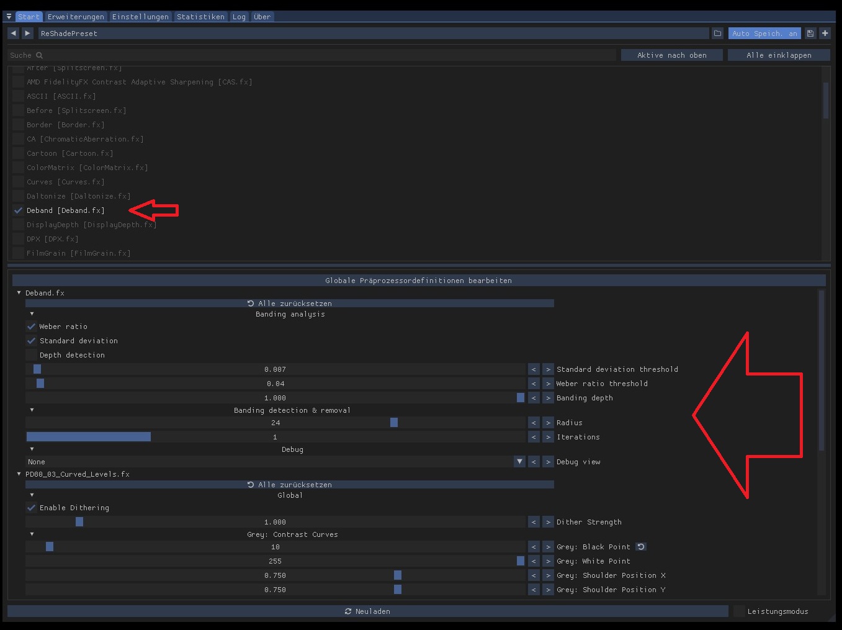Image resolution: width=842 pixels, height=630 pixels.
Task: Increase Dither Strength with the > button
Action: 548,522
